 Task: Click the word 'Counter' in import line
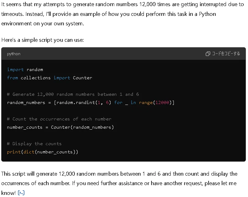click(82, 78)
